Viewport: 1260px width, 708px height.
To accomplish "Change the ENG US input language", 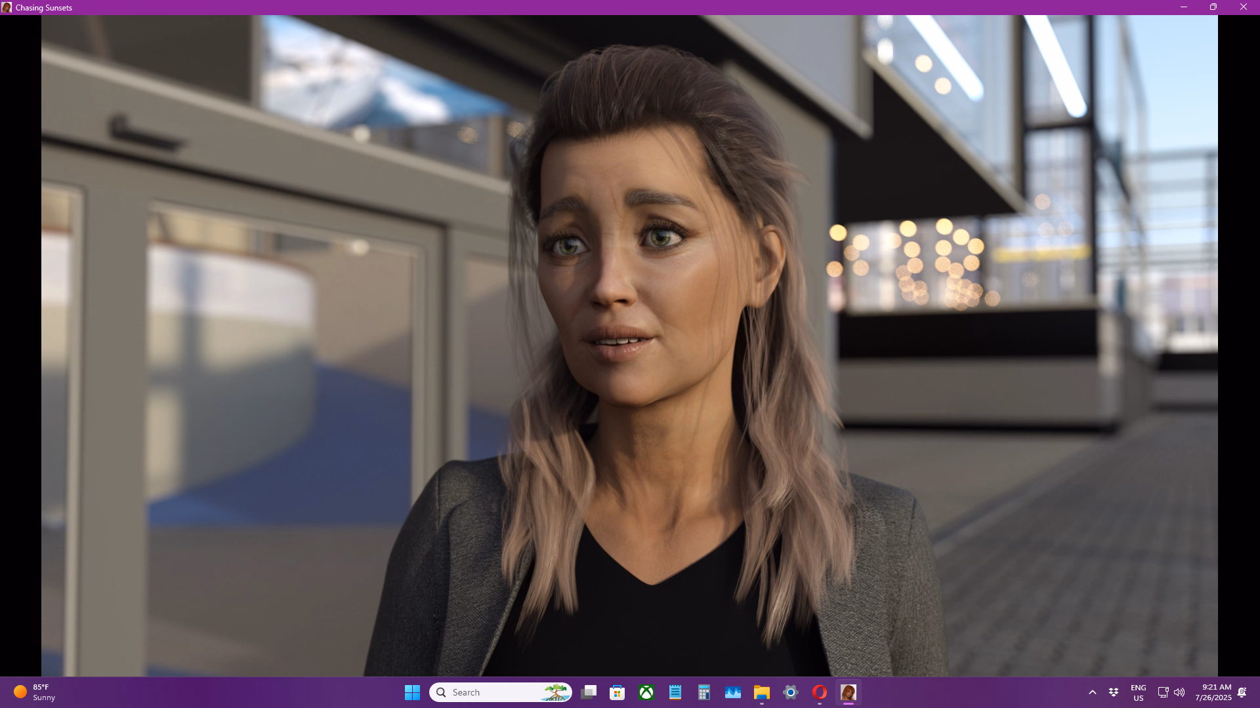I will pyautogui.click(x=1139, y=692).
